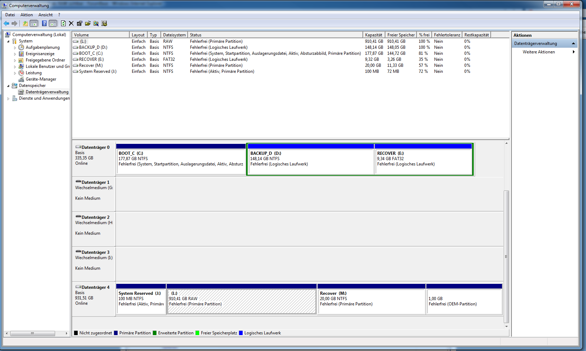Viewport: 586px width, 351px height.
Task: Click the Properties icon in the toolbar
Action: (x=79, y=23)
